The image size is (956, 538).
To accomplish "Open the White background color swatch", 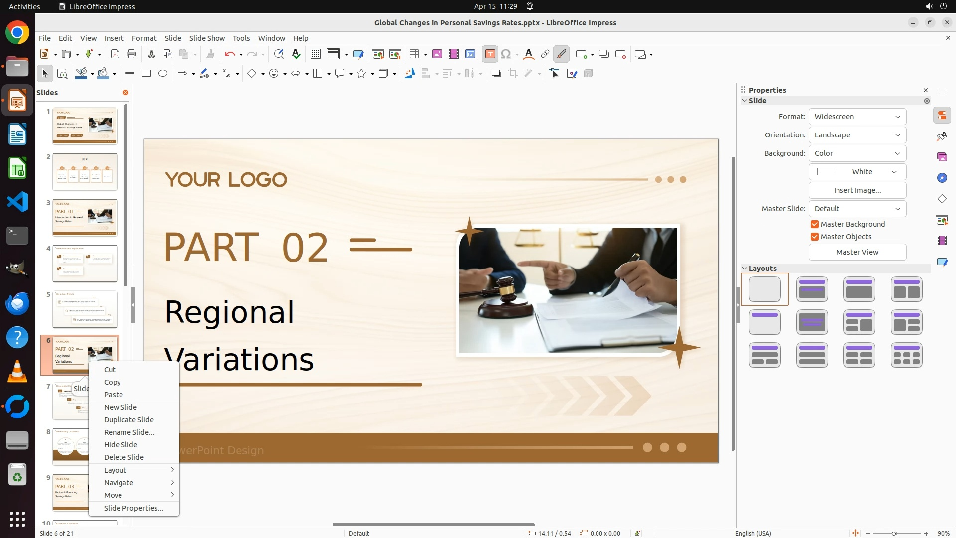I will point(857,172).
